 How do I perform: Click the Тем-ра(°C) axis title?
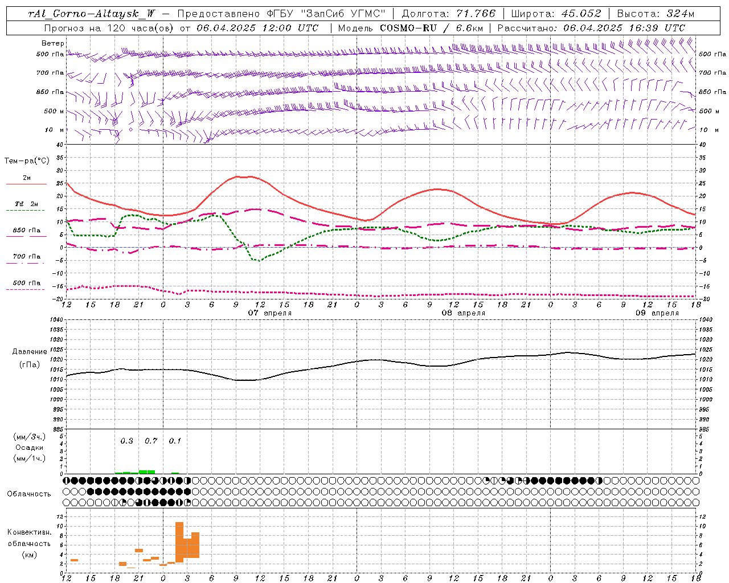(27, 161)
